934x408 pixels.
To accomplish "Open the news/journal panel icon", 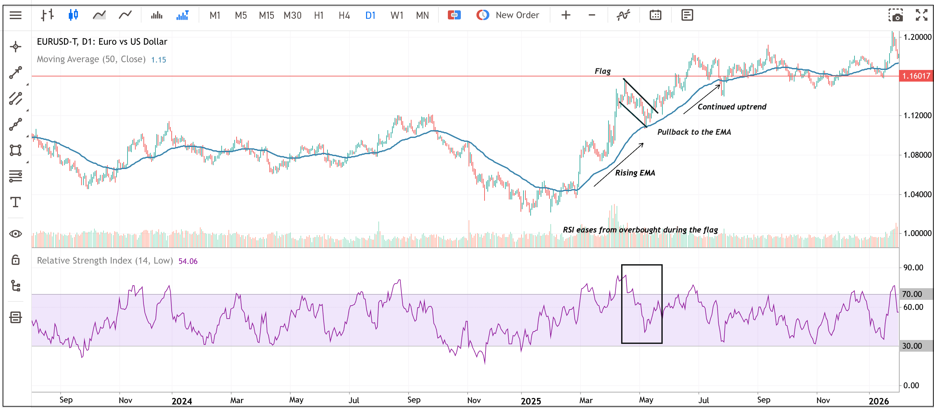I will [x=687, y=15].
